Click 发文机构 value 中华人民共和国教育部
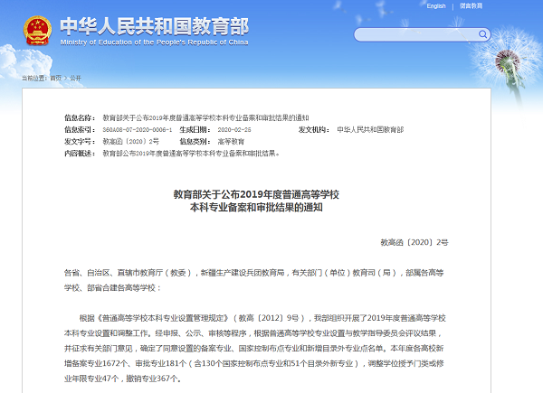Image resolution: width=543 pixels, height=393 pixels. click(370, 130)
